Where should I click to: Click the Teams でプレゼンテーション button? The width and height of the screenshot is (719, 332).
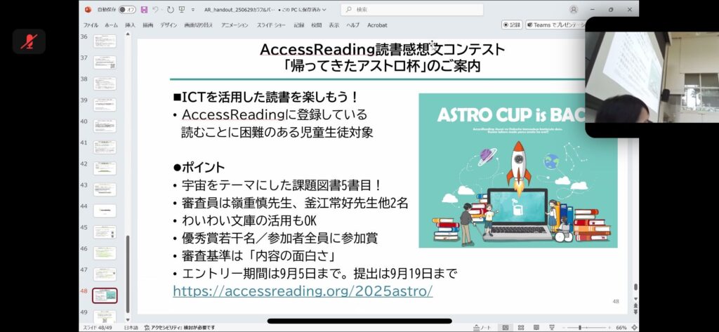coord(555,25)
